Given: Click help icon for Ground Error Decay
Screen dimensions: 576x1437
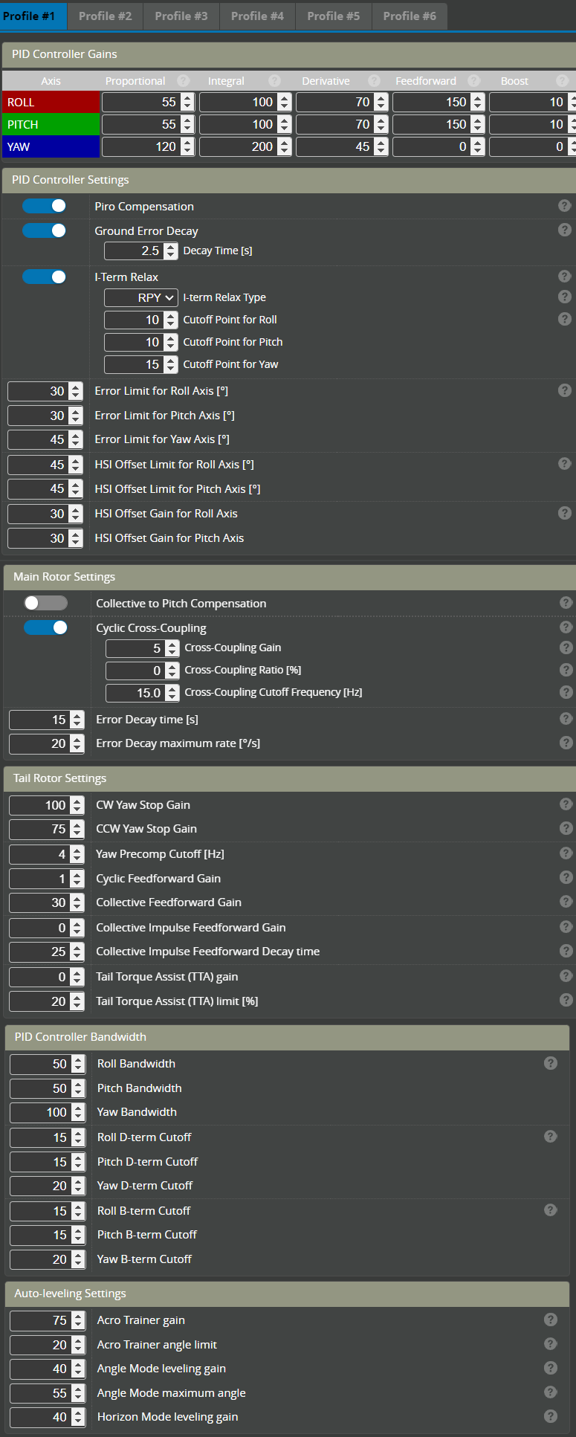Looking at the screenshot, I should pos(564,230).
